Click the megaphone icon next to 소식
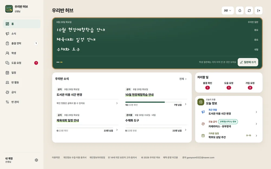This screenshot has width=271, height=169. point(7,34)
